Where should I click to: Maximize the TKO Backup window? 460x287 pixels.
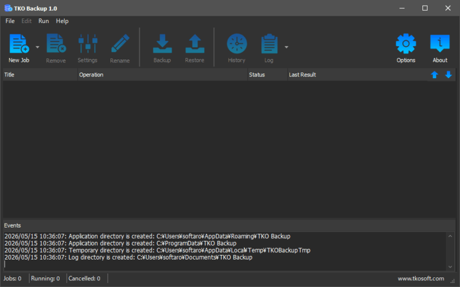425,8
